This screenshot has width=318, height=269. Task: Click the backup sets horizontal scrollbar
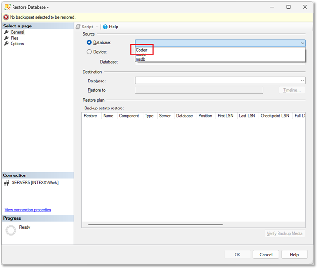point(155,225)
